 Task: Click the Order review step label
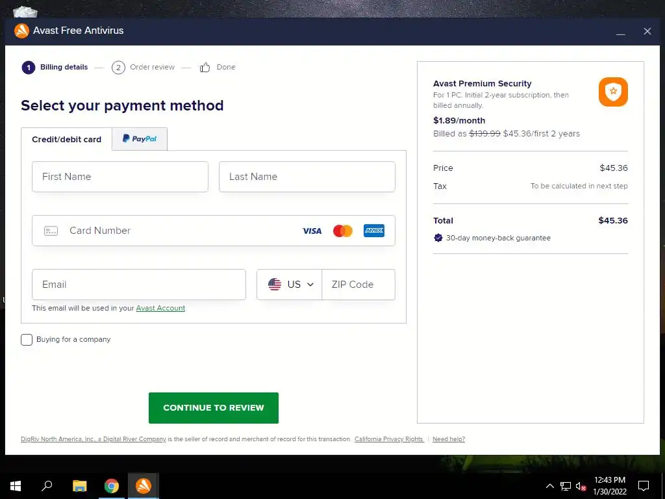click(152, 67)
